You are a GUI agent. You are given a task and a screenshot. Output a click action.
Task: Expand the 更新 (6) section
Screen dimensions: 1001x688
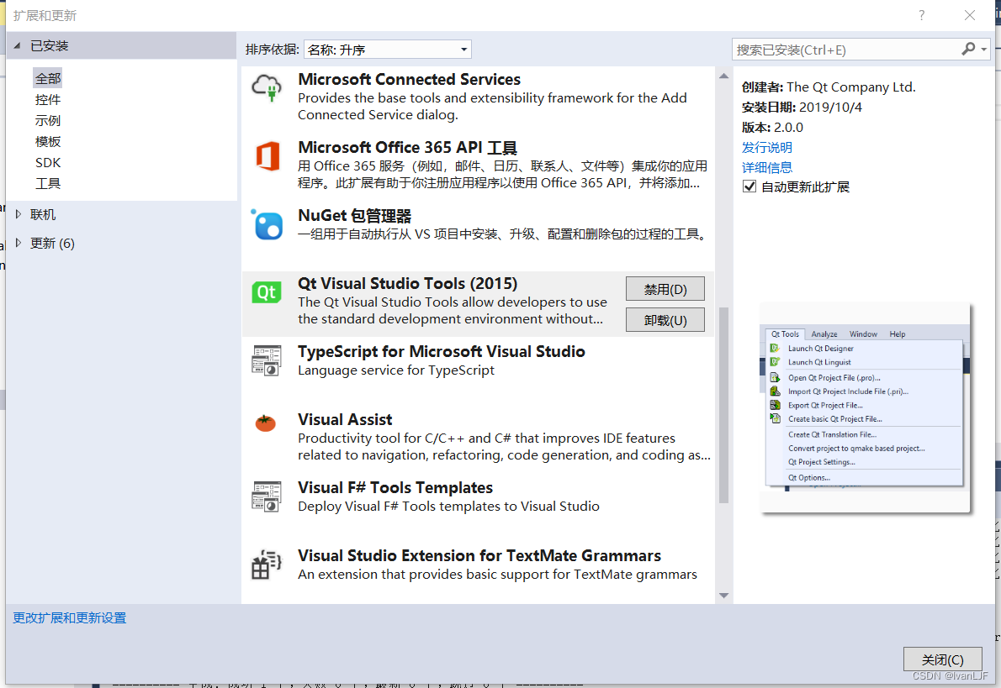[18, 243]
